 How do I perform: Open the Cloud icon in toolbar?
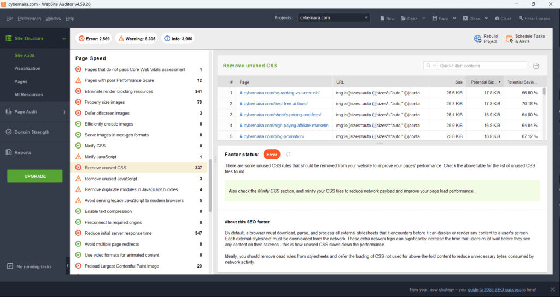tap(497, 19)
